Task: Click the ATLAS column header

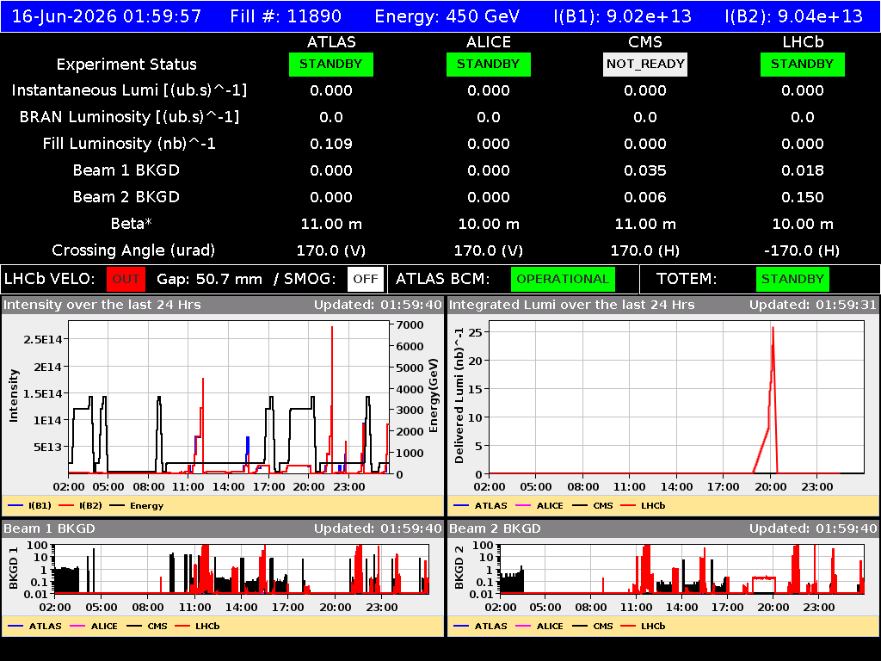Action: pos(331,42)
